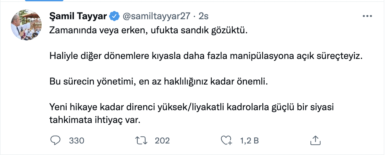
Task: Open the tweet via "Bu sürecin yönetimi" line
Action: (158, 82)
